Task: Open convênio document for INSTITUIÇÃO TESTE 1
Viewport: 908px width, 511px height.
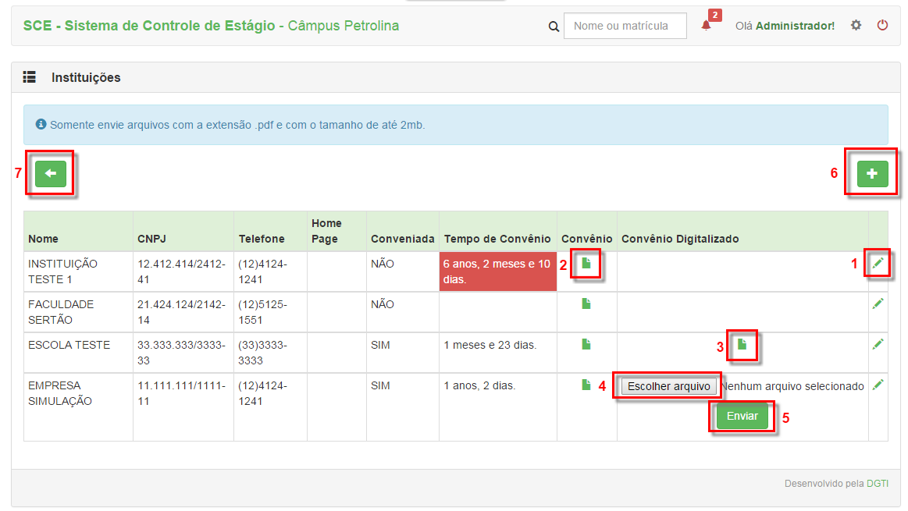Action: [x=586, y=264]
